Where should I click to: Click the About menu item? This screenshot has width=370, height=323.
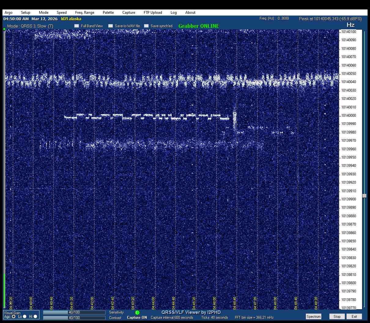[x=190, y=13]
